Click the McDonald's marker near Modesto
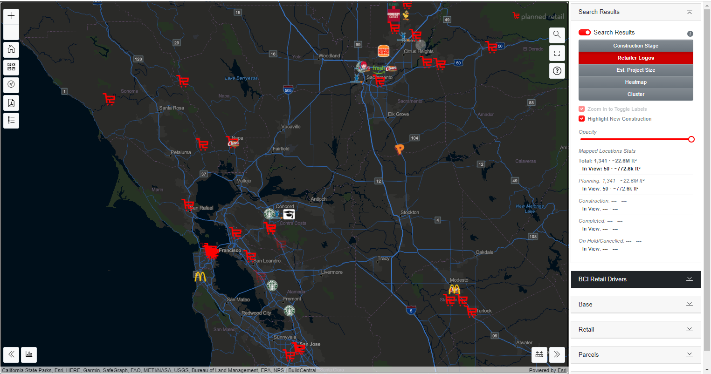The image size is (711, 374). coord(454,289)
